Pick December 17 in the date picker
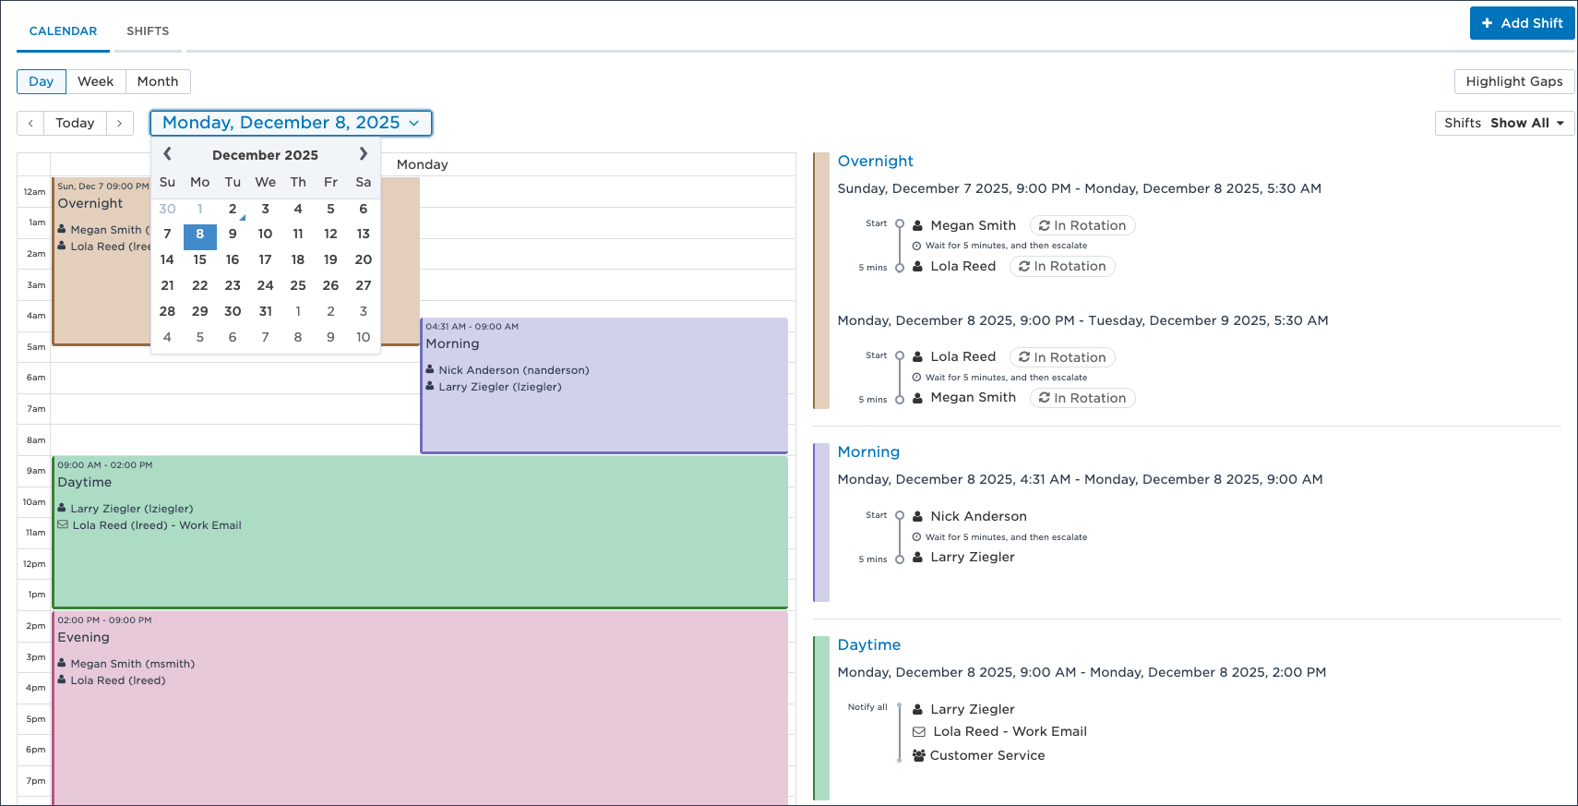Screen dimensions: 1578x806 click(x=265, y=259)
